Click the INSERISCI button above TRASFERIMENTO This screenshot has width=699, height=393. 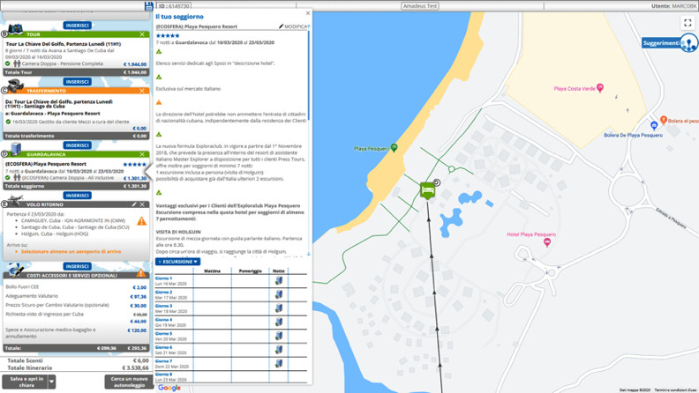(77, 82)
